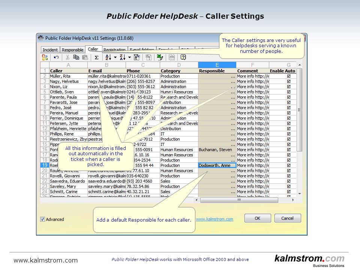Click the vertical scrollbar down arrow
This screenshot has height=270, width=360.
(x=299, y=194)
